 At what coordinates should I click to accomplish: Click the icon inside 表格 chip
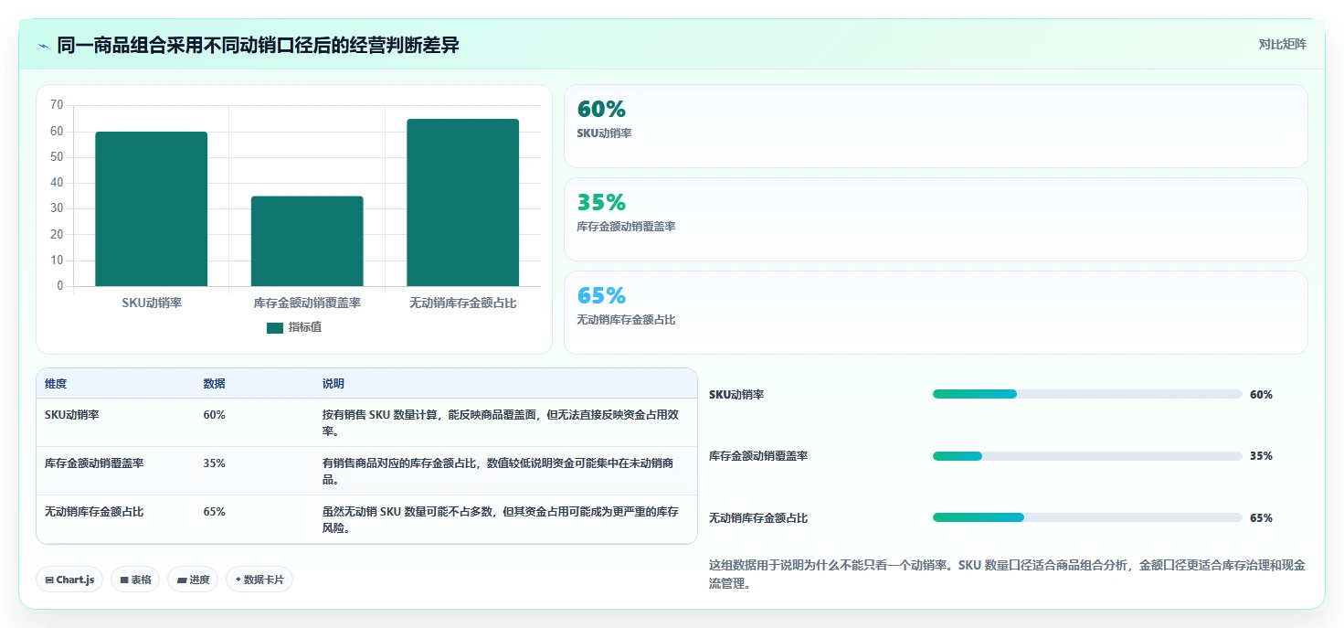pos(124,580)
